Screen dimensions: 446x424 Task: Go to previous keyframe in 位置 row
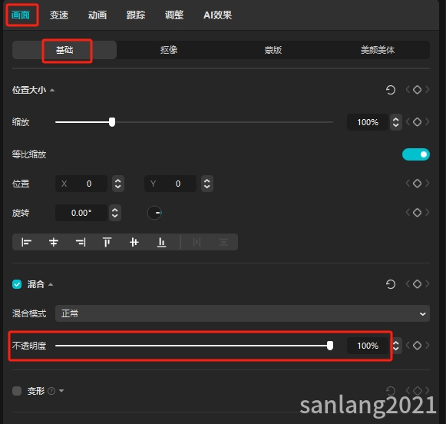(x=408, y=184)
